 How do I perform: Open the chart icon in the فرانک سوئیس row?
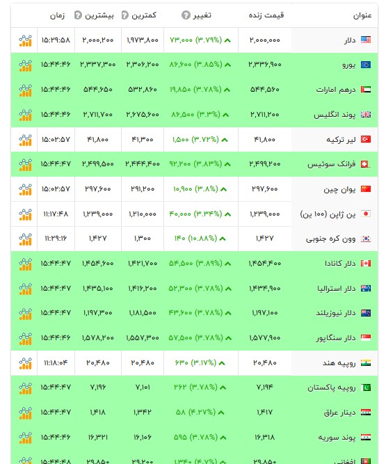coord(25,165)
